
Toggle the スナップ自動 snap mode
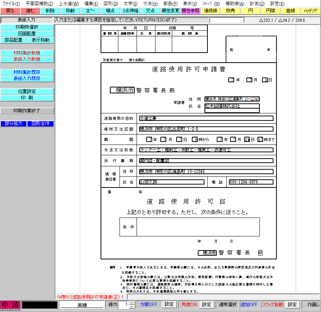coord(273,305)
